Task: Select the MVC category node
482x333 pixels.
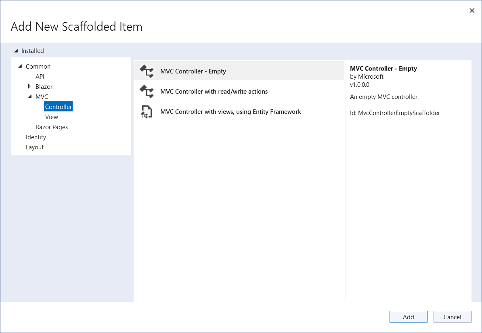Action: coord(42,97)
